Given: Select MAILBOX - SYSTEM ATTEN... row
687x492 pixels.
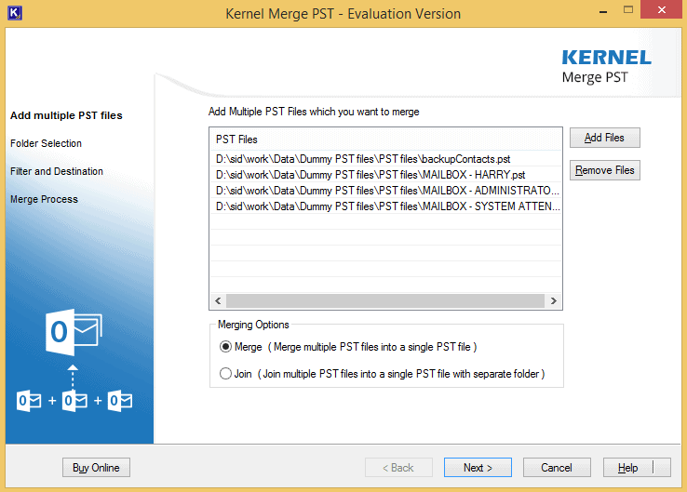Looking at the screenshot, I should (x=385, y=206).
